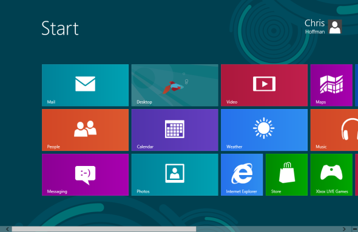Open the Store shopping bag tile

(x=286, y=174)
